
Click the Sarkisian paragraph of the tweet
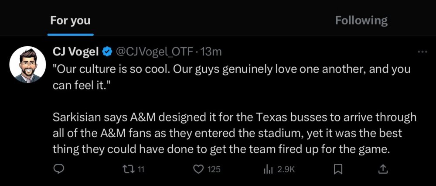coord(233,133)
